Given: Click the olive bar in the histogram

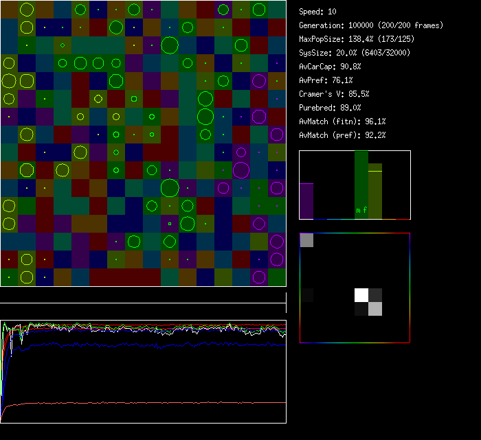Looking at the screenshot, I should click(375, 192).
